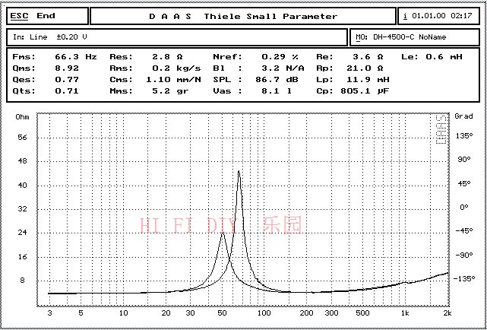The image size is (487, 330).
Task: Click the Grad phase axis label
Action: coord(463,117)
